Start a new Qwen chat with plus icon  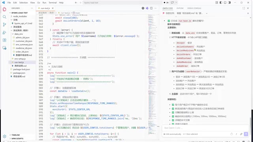coord(248,13)
